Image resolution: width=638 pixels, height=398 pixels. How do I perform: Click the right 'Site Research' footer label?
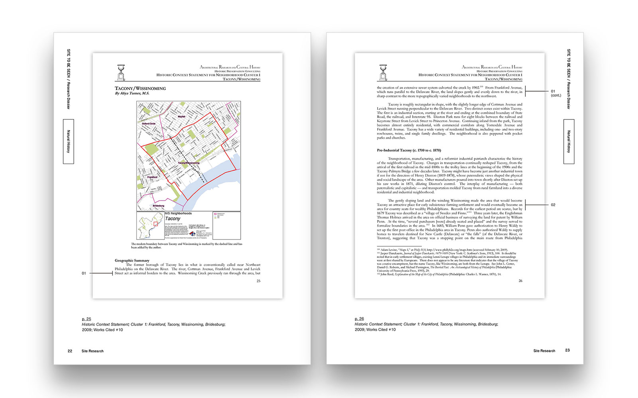pos(544,351)
